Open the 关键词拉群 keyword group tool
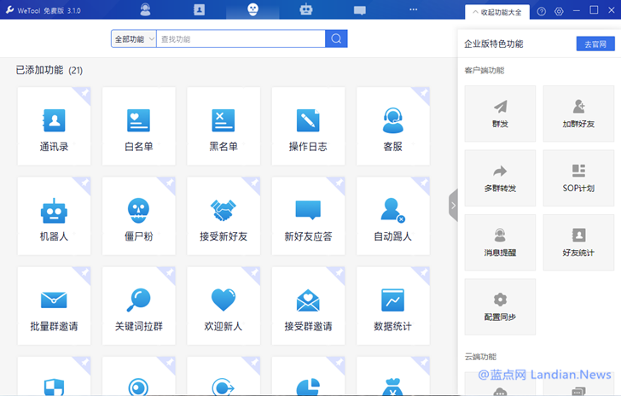Viewport: 621px width, 396px height. [138, 309]
